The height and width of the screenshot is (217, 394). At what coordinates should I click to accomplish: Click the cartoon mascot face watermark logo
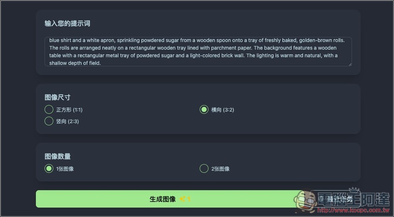(306, 200)
